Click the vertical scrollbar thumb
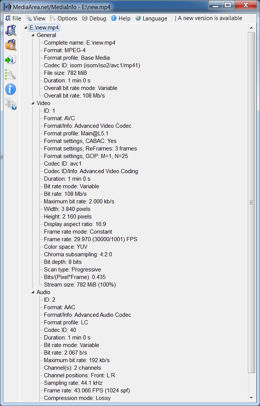 click(251, 203)
